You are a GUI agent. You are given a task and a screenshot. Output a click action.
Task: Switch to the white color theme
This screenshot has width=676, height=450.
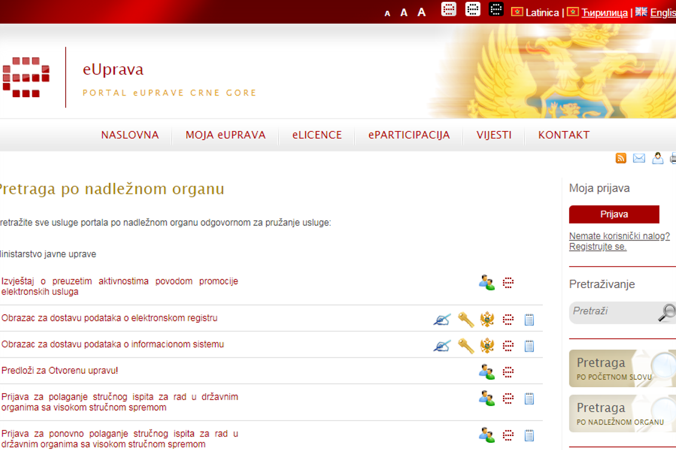472,10
